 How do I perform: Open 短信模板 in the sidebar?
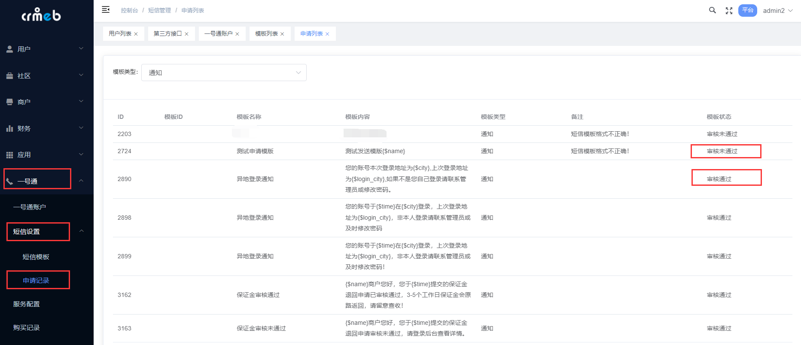pos(36,257)
